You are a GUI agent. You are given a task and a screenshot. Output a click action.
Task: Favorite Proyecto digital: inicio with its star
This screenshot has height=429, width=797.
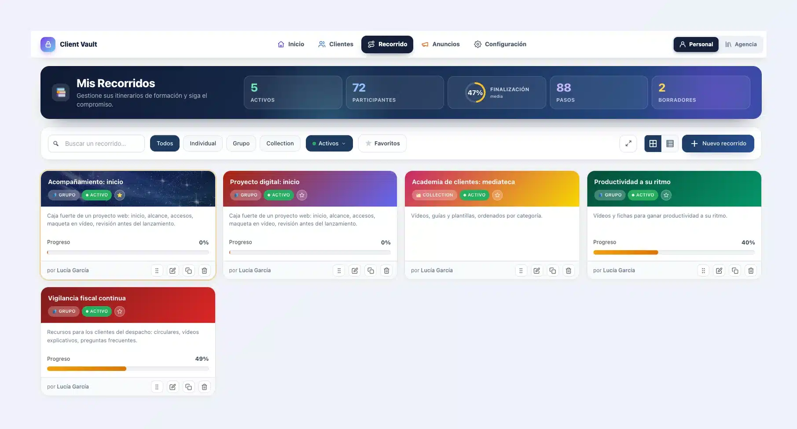point(302,195)
